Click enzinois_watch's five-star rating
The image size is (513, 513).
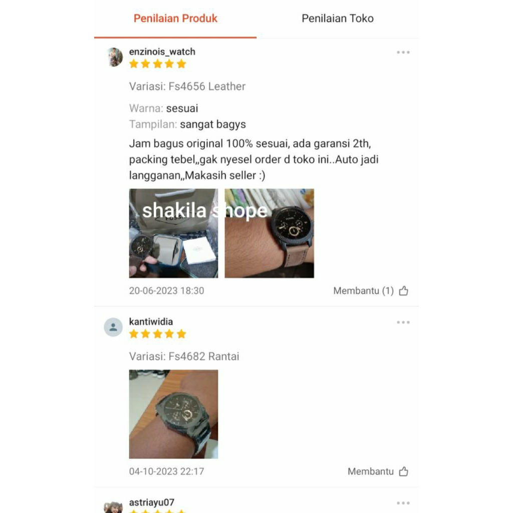158,64
